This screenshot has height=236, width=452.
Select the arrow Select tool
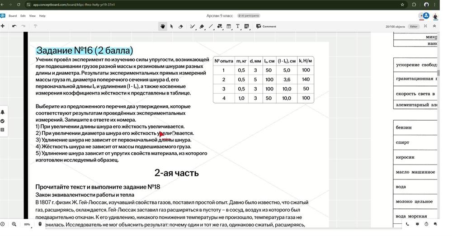tap(171, 26)
